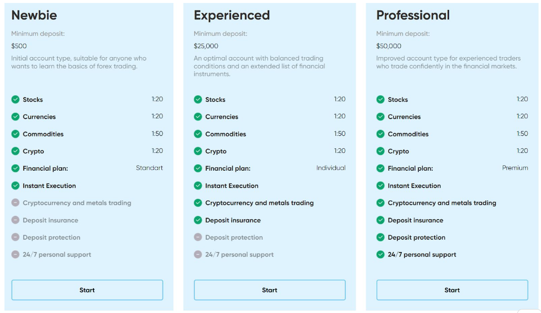The height and width of the screenshot is (313, 541).
Task: Click the green check beside Professional Financial plan
Action: coord(380,168)
